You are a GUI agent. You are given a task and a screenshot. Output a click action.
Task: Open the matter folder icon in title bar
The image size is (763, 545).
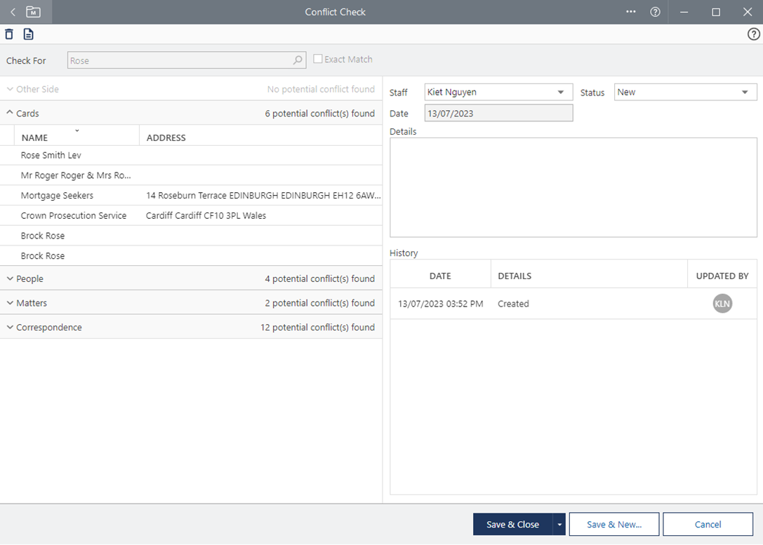click(33, 12)
